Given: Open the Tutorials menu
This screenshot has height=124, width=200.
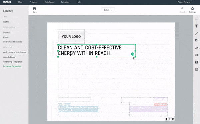Looking at the screenshot, I should (65, 2).
